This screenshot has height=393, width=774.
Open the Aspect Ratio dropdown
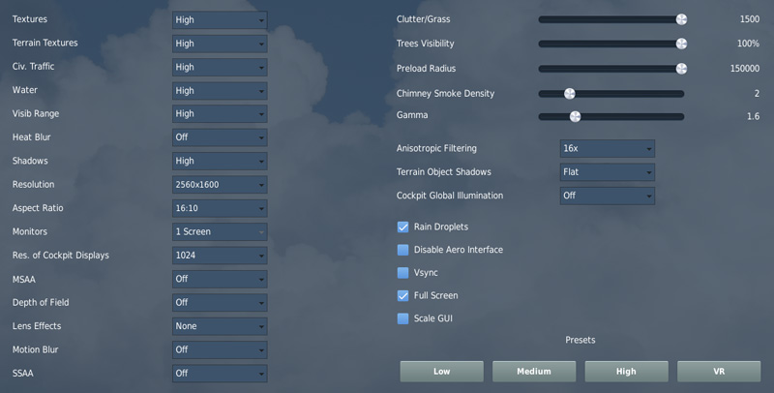tap(220, 208)
